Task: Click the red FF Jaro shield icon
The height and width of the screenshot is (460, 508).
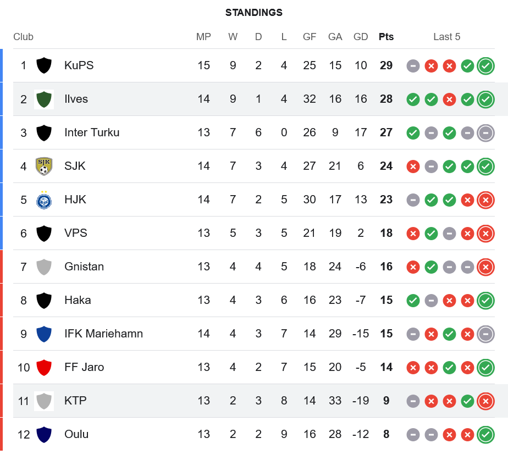Action: 44,367
